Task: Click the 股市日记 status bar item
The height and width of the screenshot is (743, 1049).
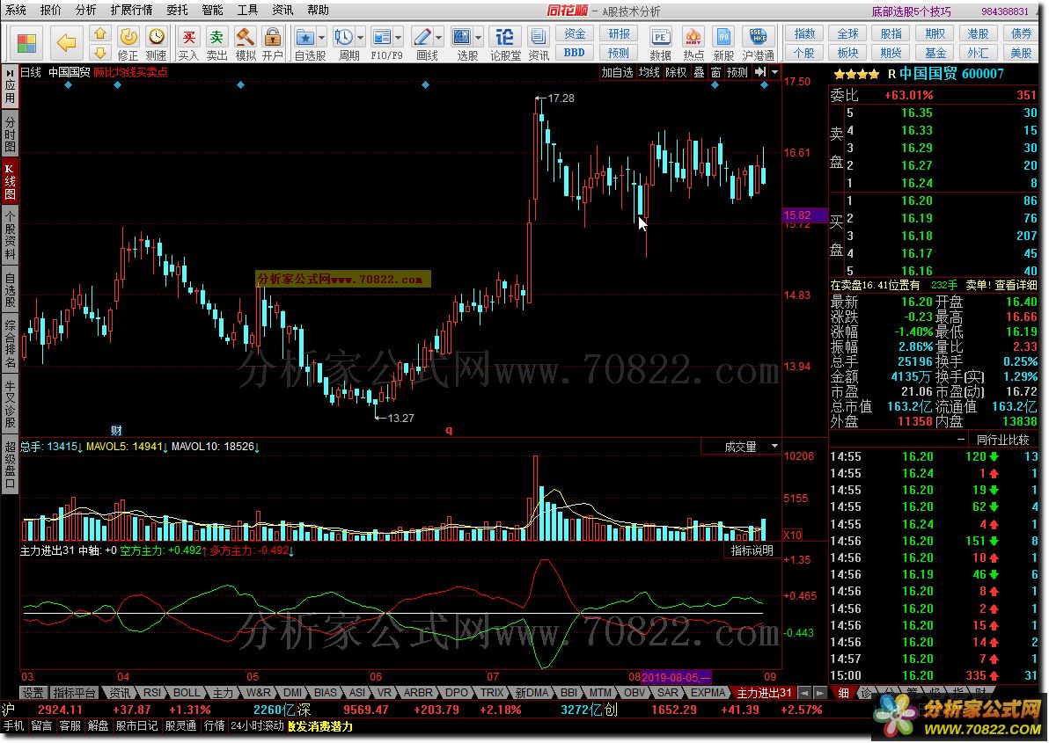Action: point(137,725)
